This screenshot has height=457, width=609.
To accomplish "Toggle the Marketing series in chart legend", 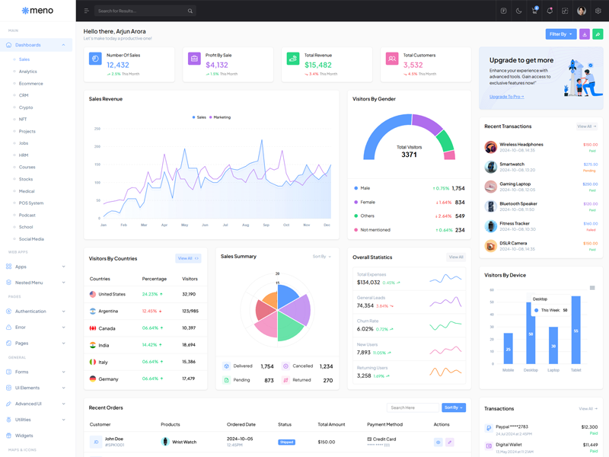I will 222,117.
